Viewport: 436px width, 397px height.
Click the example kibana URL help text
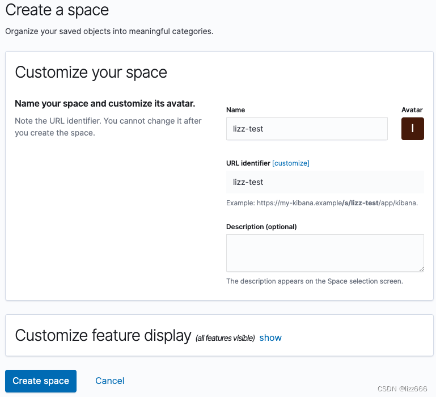322,203
